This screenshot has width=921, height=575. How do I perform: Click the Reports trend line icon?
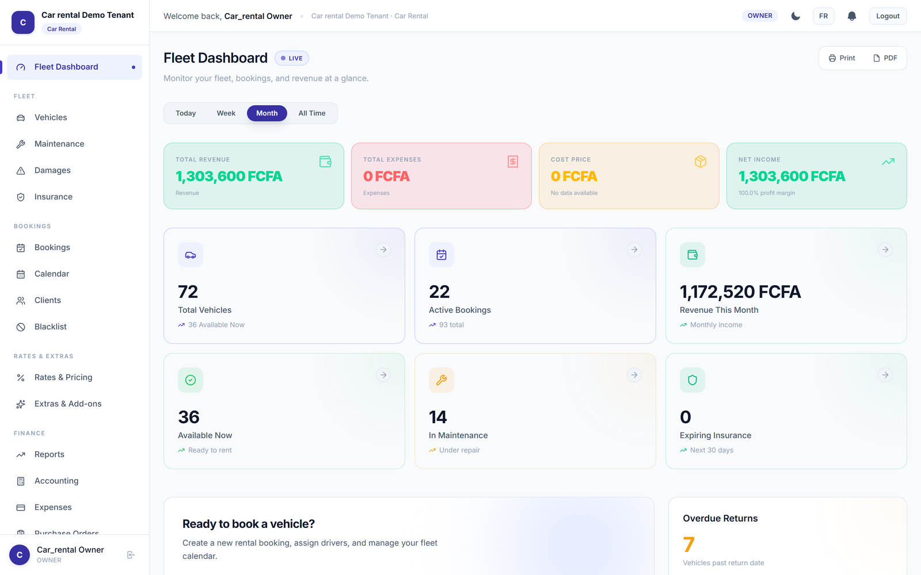(21, 455)
